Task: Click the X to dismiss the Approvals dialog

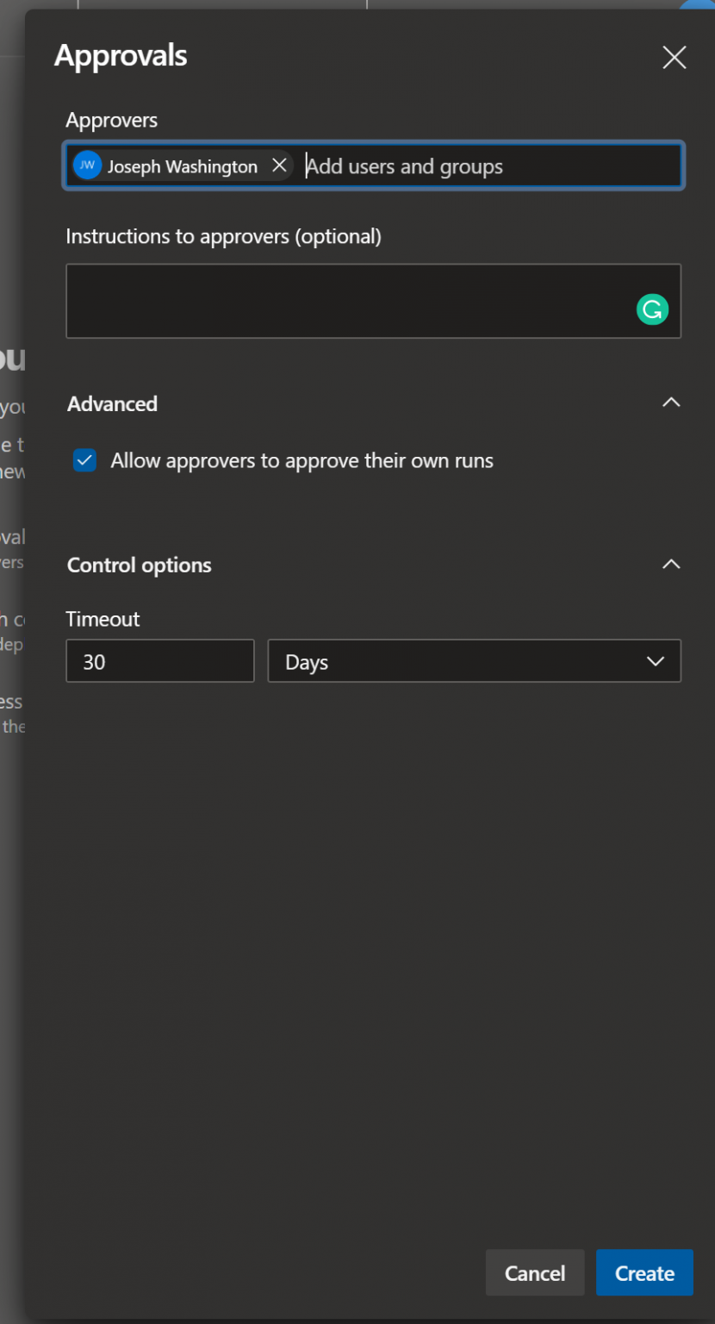Action: coord(674,57)
